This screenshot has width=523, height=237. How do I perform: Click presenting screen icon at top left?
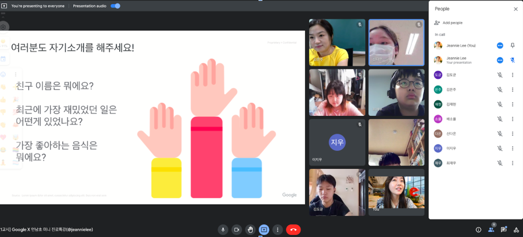point(4,6)
